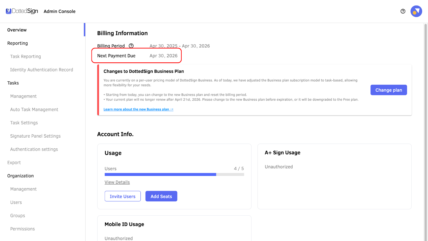Click Changes to DottedSign Business Plan heading

click(x=144, y=71)
